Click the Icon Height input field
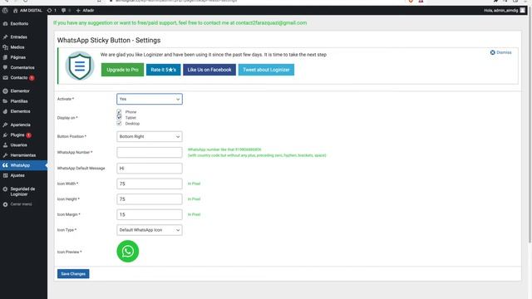The image size is (532, 299). click(x=150, y=199)
